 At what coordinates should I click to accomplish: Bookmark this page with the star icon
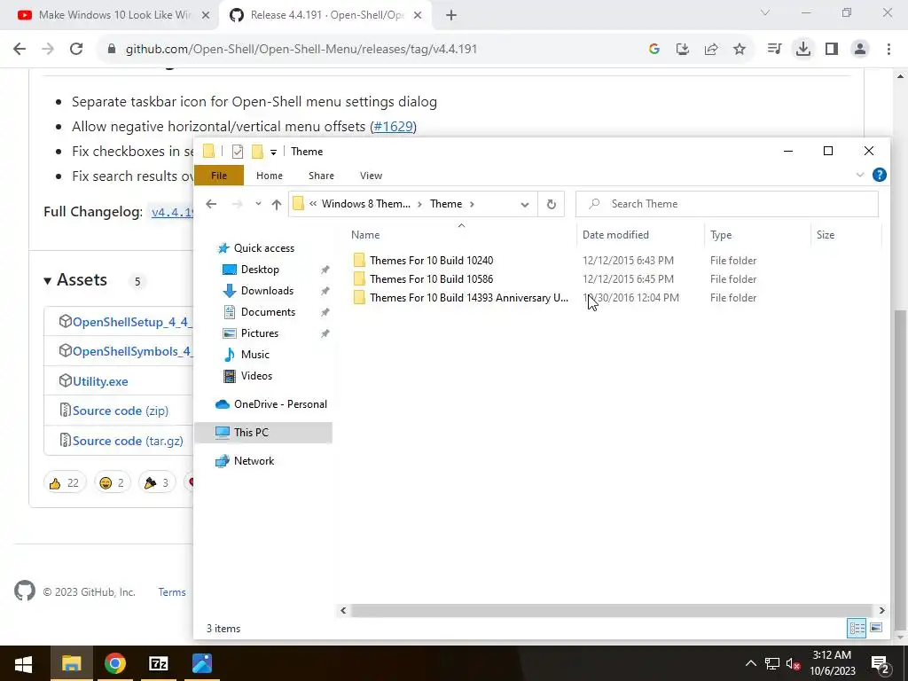[740, 50]
